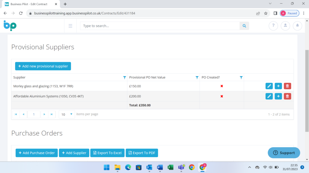
Task: Open Microsoft Excel from the taskbar
Action: (170, 167)
